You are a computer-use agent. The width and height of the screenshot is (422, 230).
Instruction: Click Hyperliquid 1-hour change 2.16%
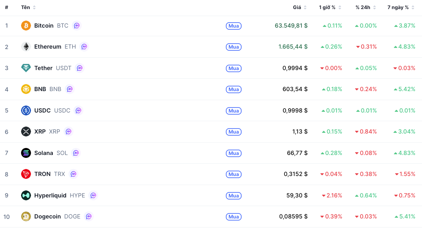point(332,195)
